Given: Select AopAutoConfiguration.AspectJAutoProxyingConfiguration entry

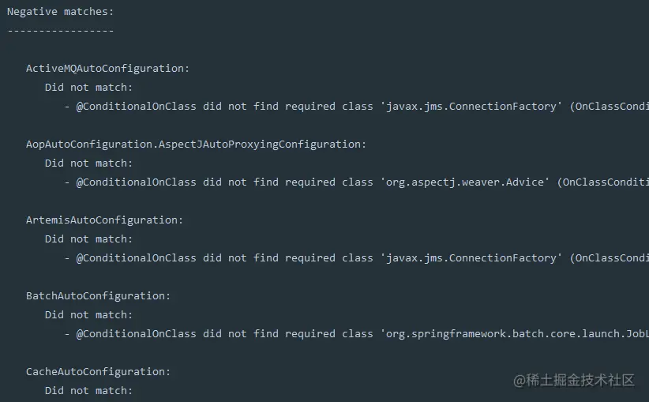Looking at the screenshot, I should click(x=196, y=144).
